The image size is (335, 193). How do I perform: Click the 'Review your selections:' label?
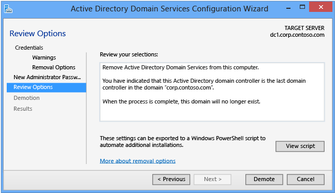coord(129,54)
